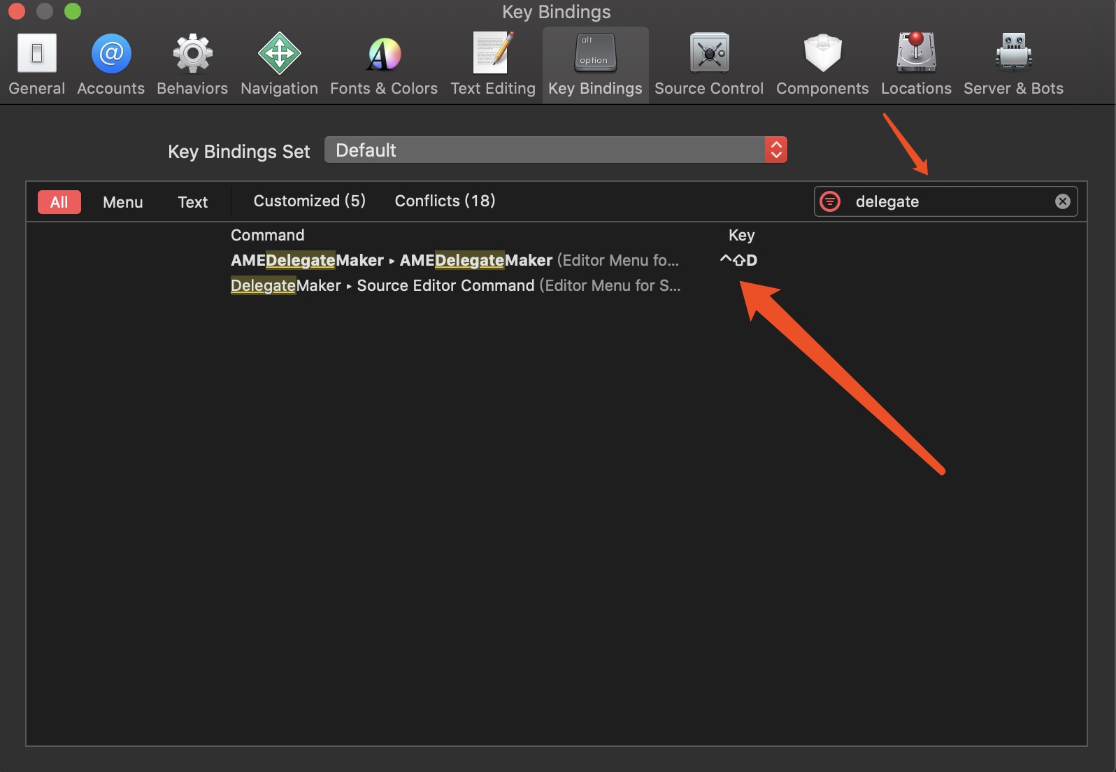The image size is (1116, 772).
Task: Open the Text Editing preferences pane
Action: coord(493,64)
